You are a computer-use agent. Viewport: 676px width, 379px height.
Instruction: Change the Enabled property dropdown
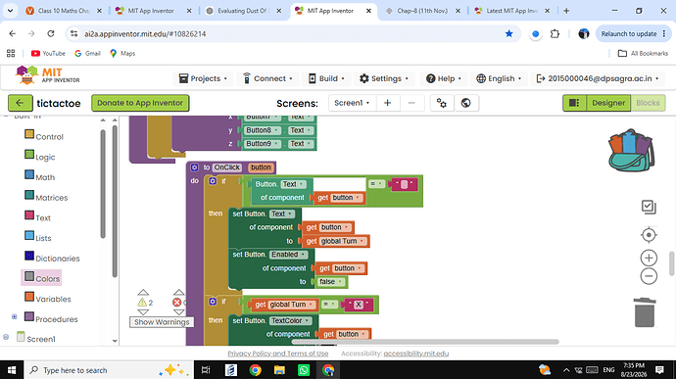click(288, 255)
